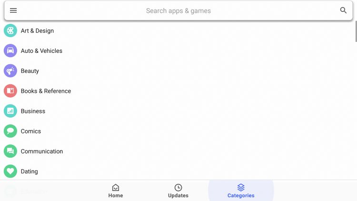
Task: Select the Art & Design palette icon
Action: click(x=10, y=30)
